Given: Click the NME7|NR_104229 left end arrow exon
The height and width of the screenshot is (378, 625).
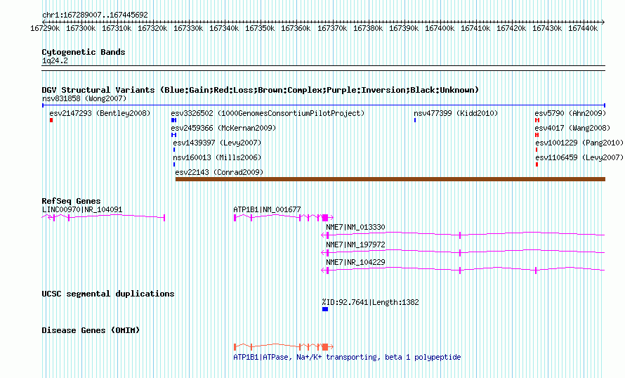Looking at the screenshot, I should pyautogui.click(x=325, y=271).
